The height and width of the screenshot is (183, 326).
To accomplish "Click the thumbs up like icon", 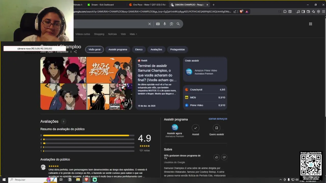I will (x=216, y=157).
